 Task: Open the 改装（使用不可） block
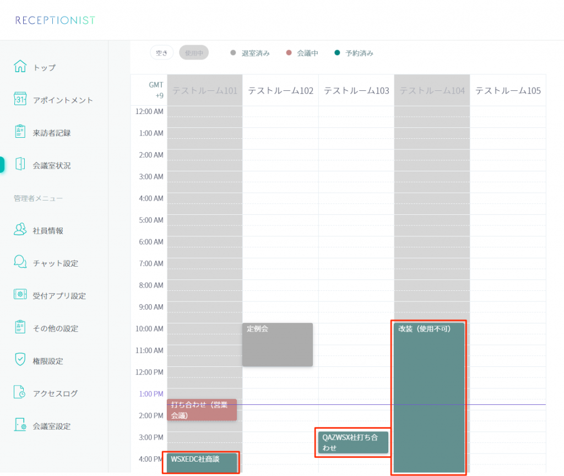click(429, 398)
